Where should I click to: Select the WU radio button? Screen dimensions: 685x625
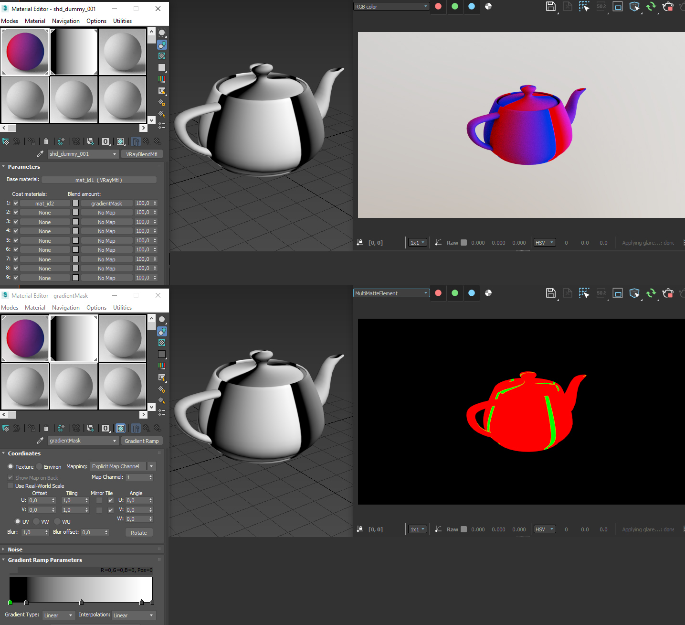(57, 521)
